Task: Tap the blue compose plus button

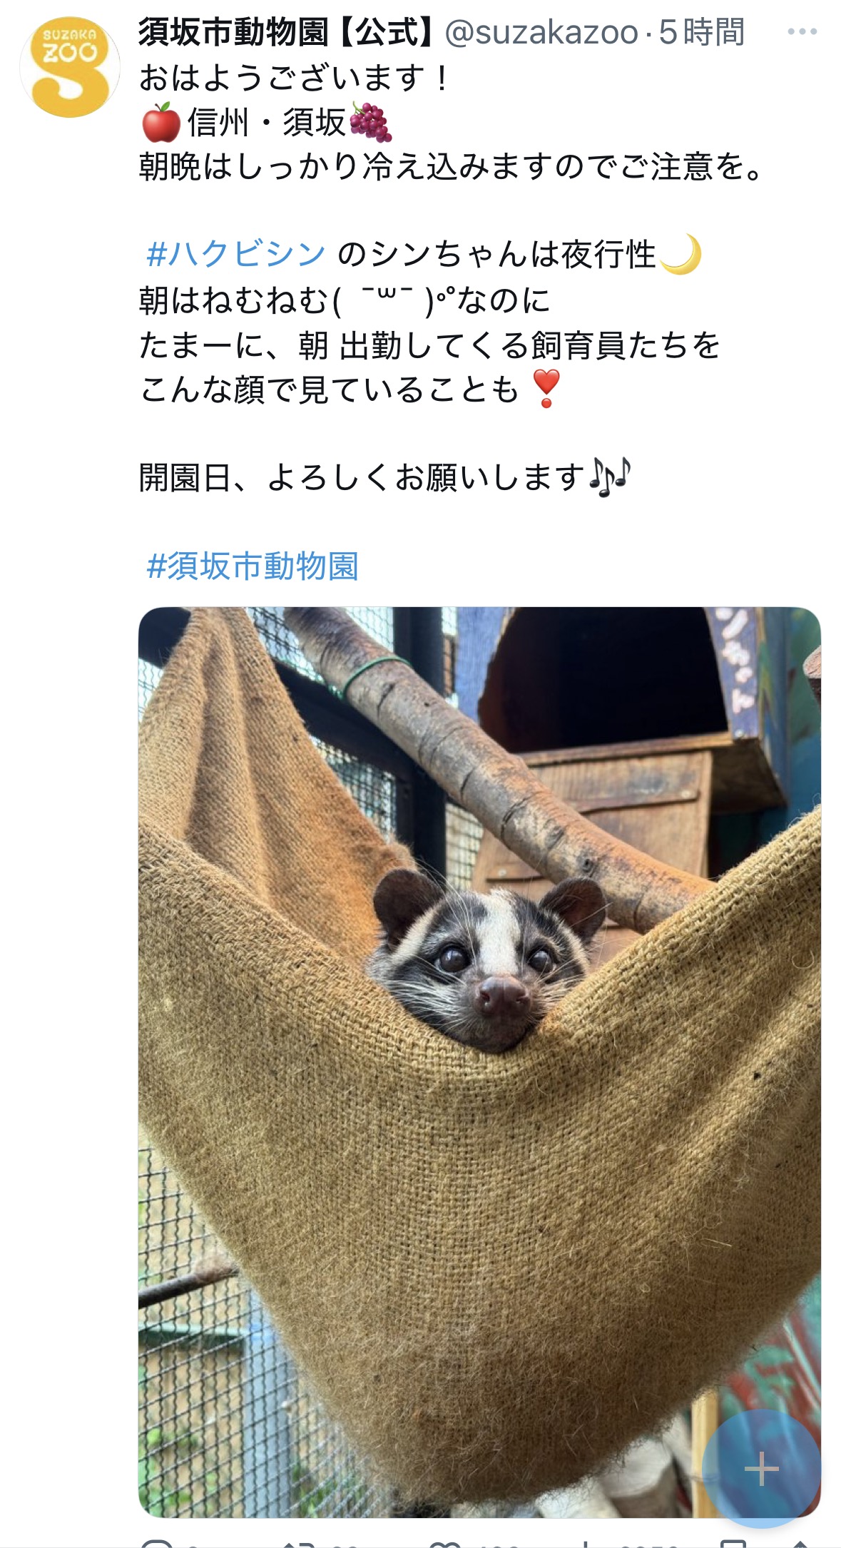Action: [761, 1469]
